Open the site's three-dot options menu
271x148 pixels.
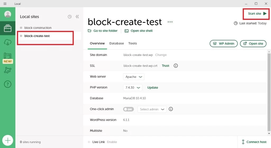point(170,22)
